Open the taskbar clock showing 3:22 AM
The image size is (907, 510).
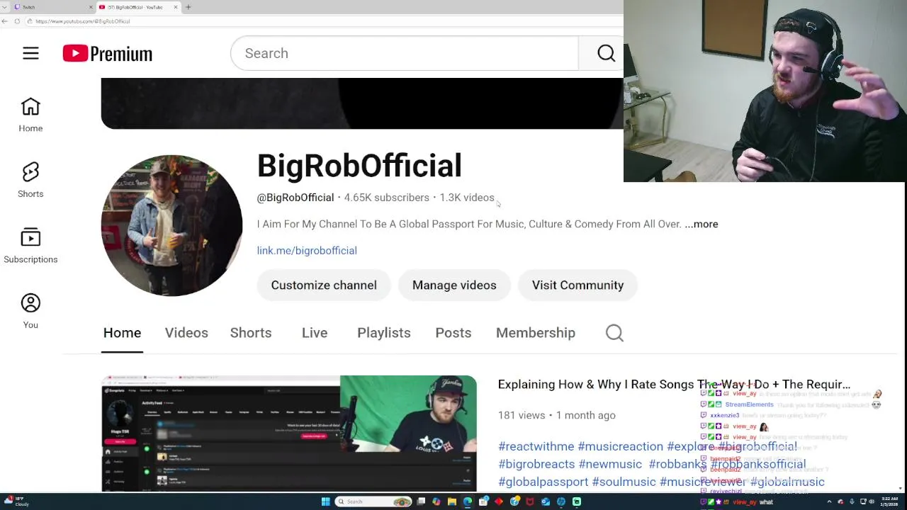tap(889, 501)
